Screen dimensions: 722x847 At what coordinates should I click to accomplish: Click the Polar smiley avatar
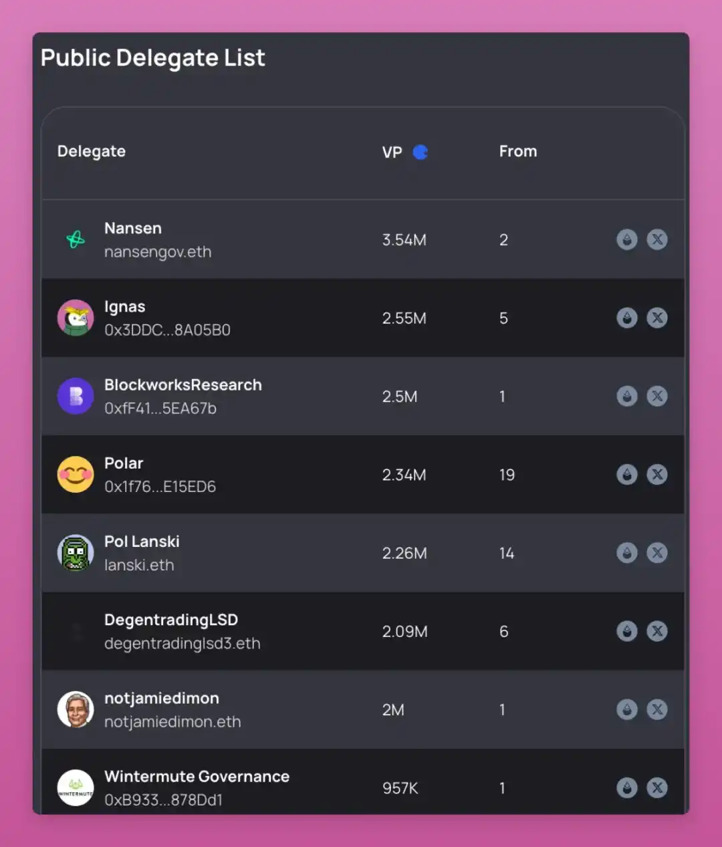point(76,474)
